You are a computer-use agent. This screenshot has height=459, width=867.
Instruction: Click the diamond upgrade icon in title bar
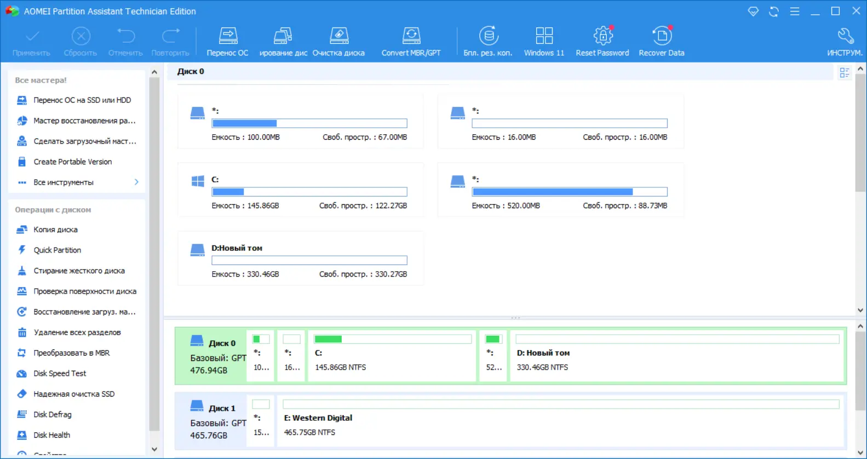(753, 11)
